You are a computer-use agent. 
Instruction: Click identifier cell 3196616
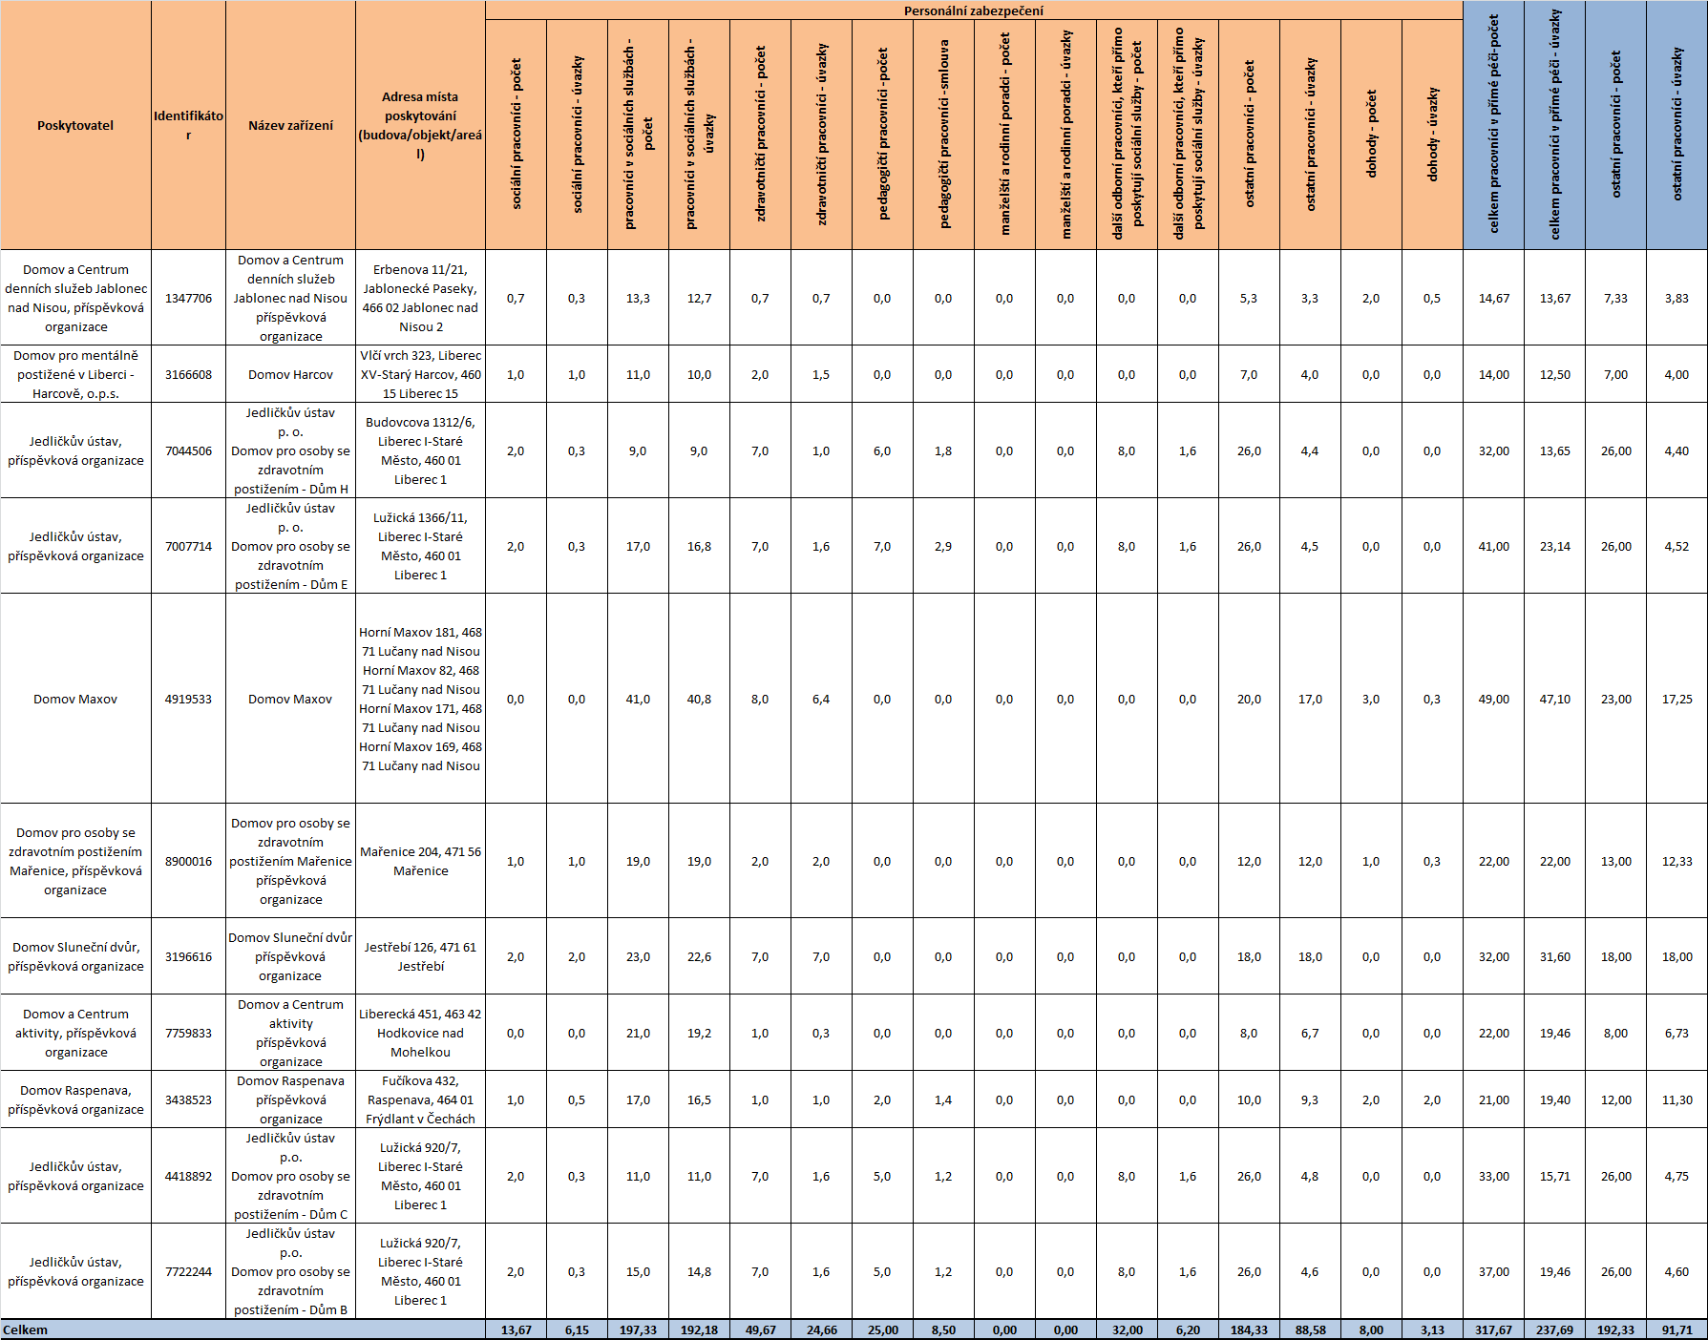tap(188, 956)
